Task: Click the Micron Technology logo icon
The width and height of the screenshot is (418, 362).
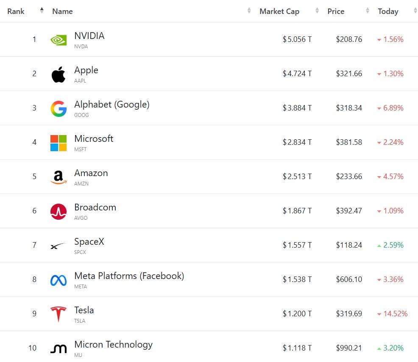Action: click(x=59, y=349)
